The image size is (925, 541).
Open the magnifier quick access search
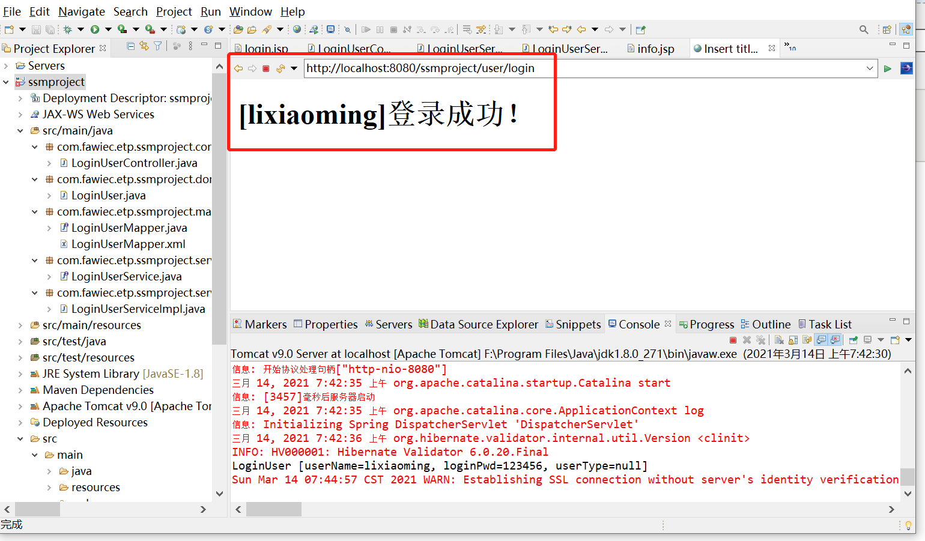pos(864,29)
